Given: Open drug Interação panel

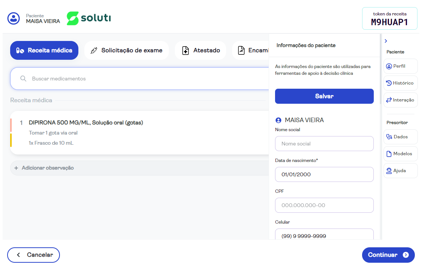Looking at the screenshot, I should coord(400,100).
